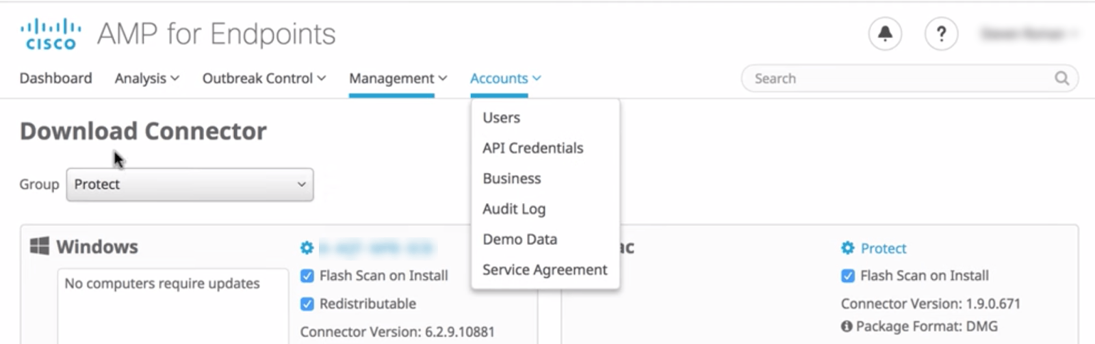Open the Group dropdown set to Protect
Viewport: 1095px width, 344px height.
(190, 185)
